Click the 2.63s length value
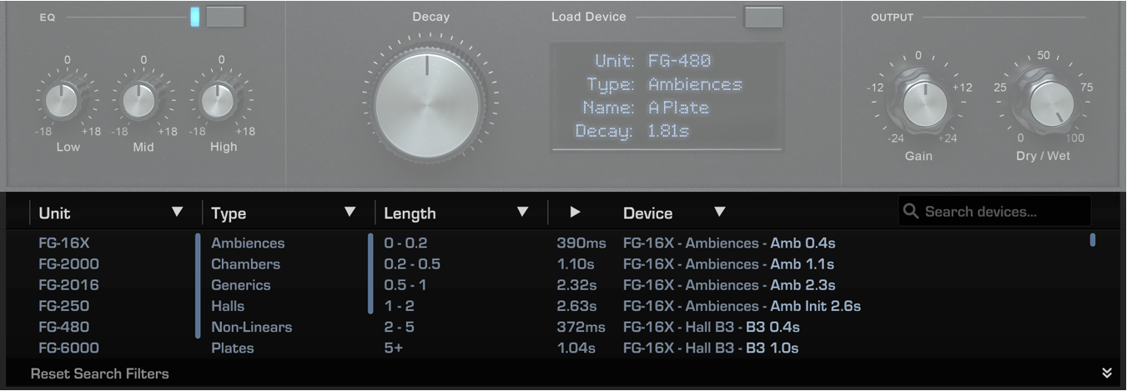This screenshot has height=391, width=1127. pyautogui.click(x=577, y=306)
